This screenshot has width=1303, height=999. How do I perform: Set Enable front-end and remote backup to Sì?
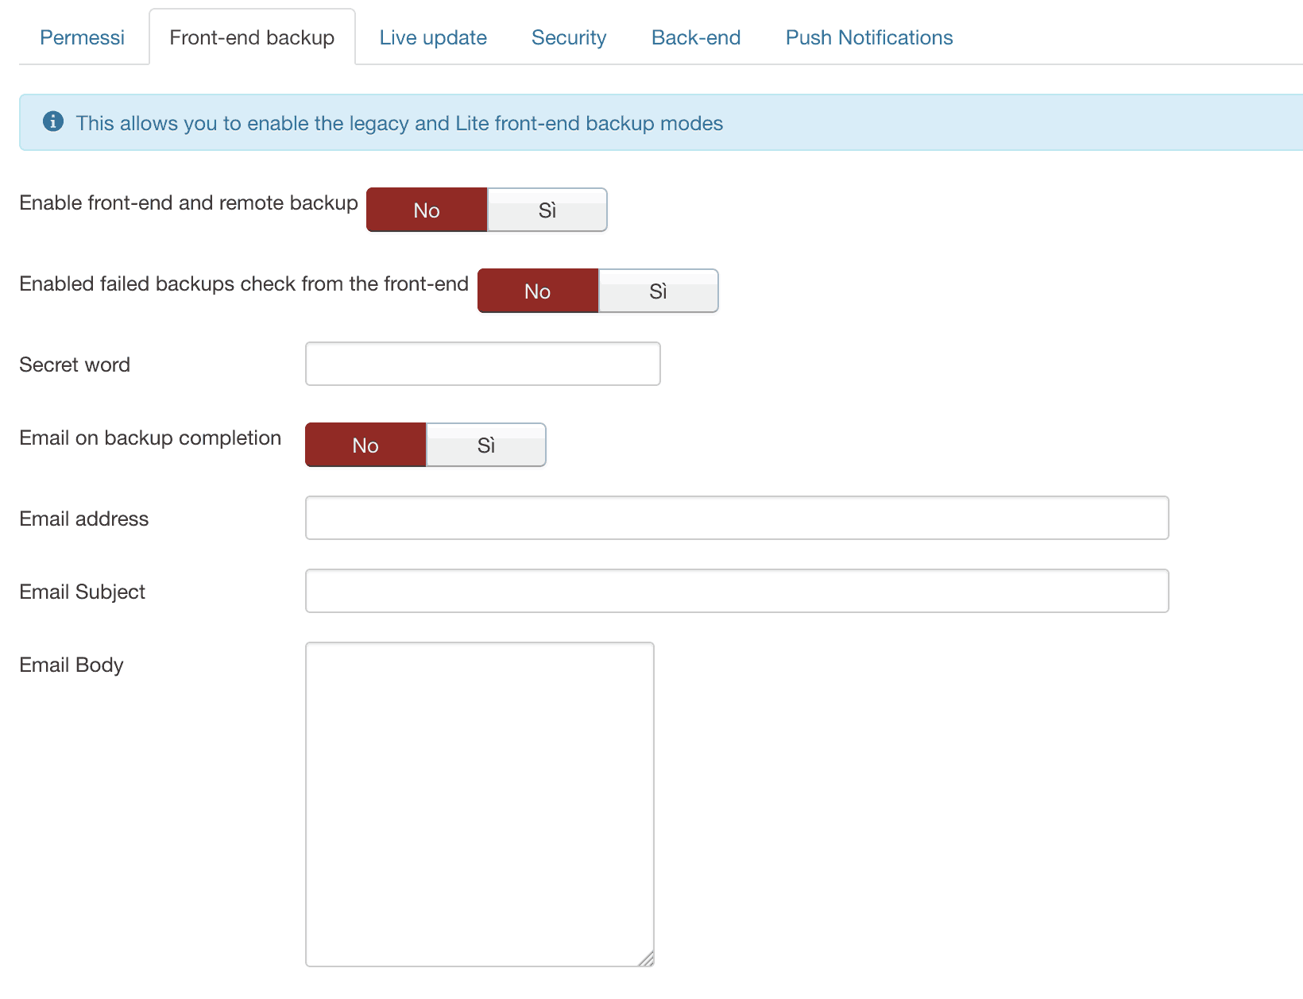click(547, 210)
